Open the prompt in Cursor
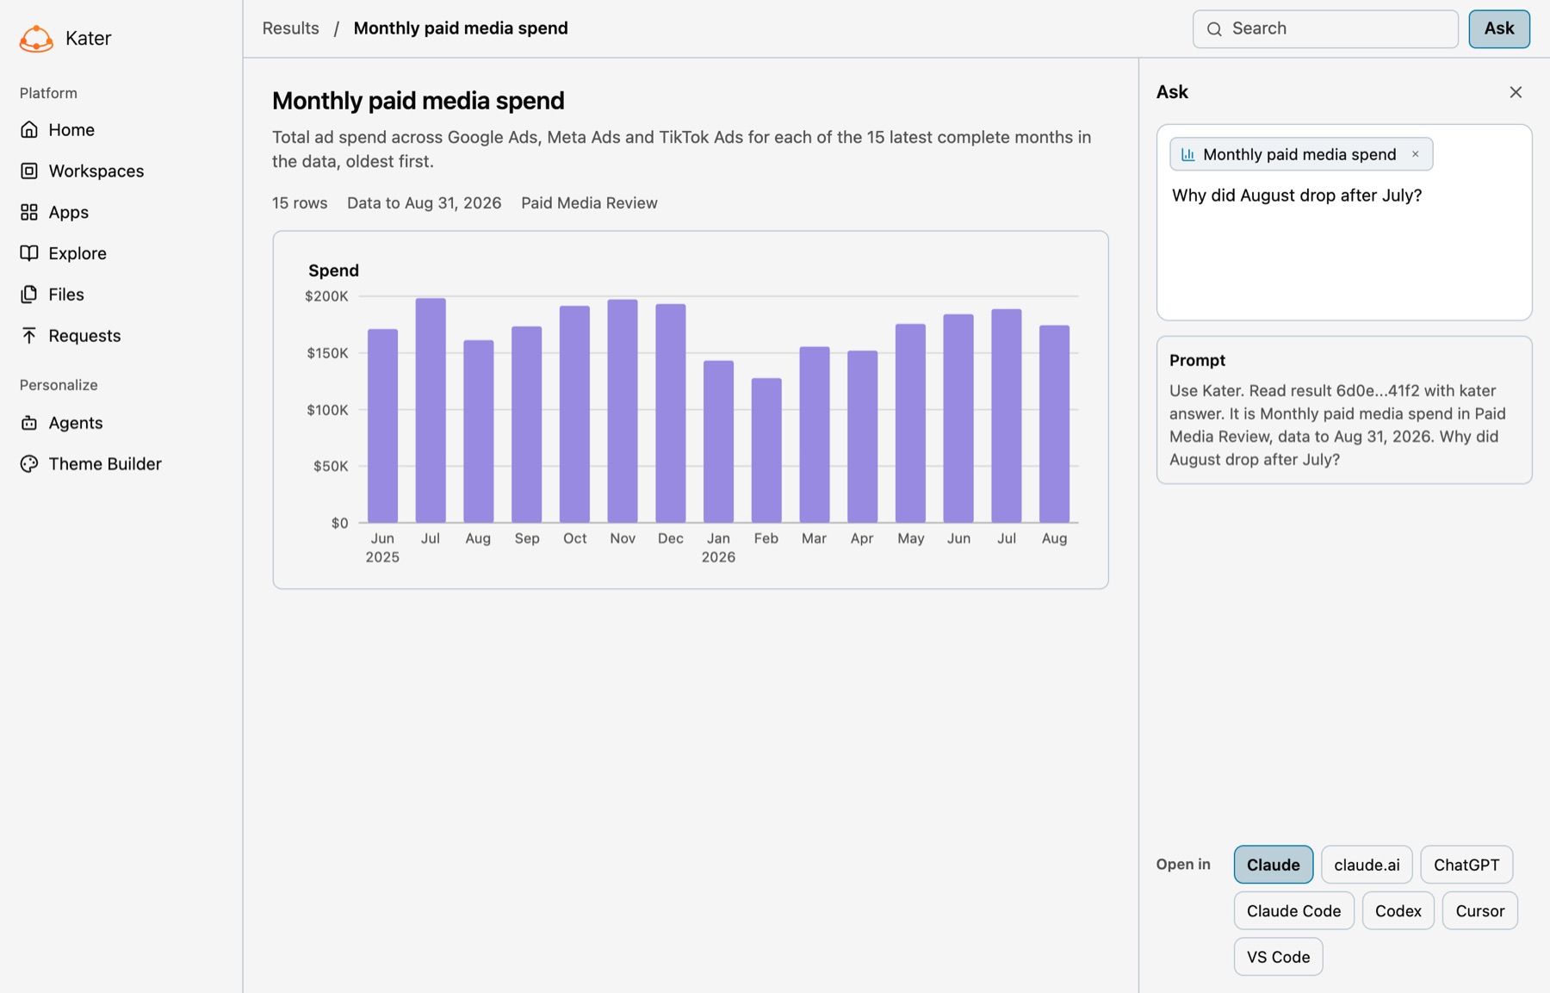The height and width of the screenshot is (993, 1550). click(x=1479, y=911)
